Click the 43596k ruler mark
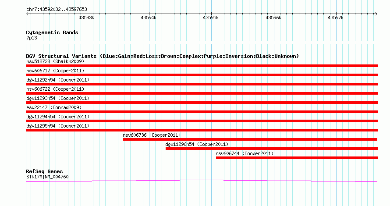Screen dimensions: 390x206 point(273,18)
